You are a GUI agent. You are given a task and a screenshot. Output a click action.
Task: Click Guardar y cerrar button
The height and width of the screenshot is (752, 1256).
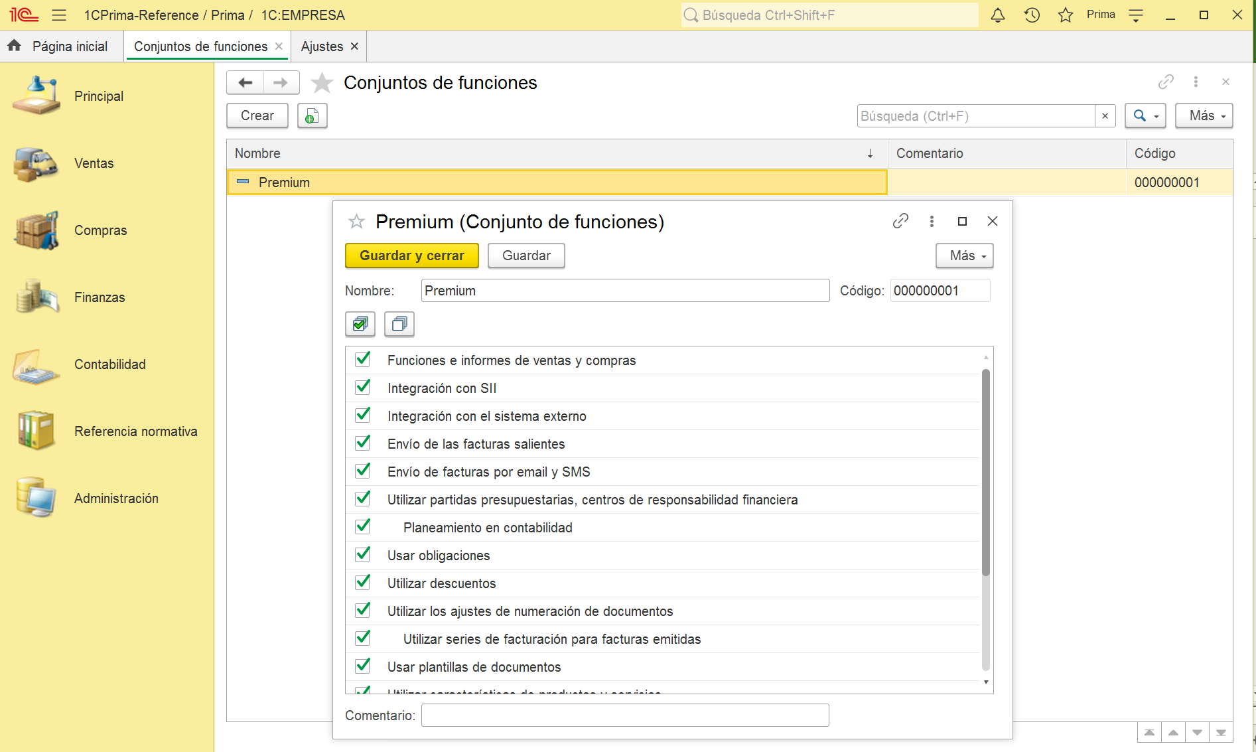pos(411,256)
